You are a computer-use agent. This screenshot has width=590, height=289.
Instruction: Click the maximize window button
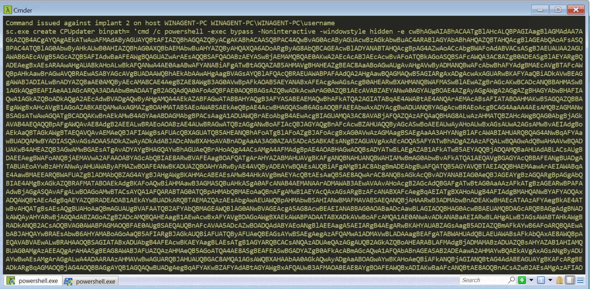[558, 10]
